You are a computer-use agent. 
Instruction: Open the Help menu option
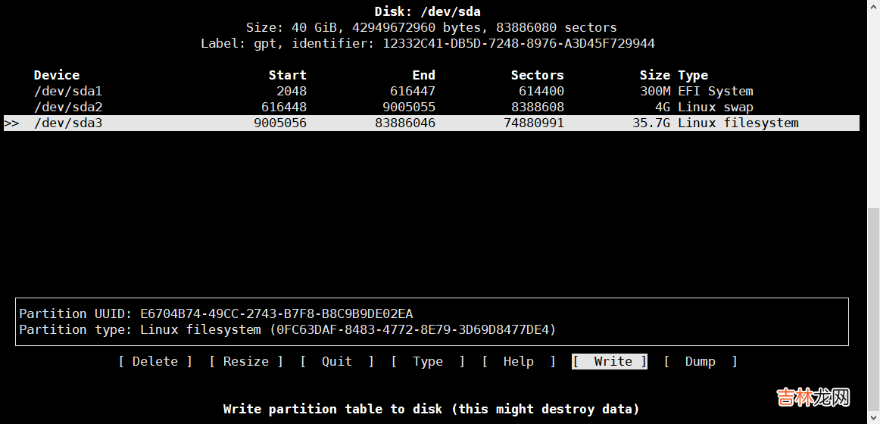click(519, 362)
